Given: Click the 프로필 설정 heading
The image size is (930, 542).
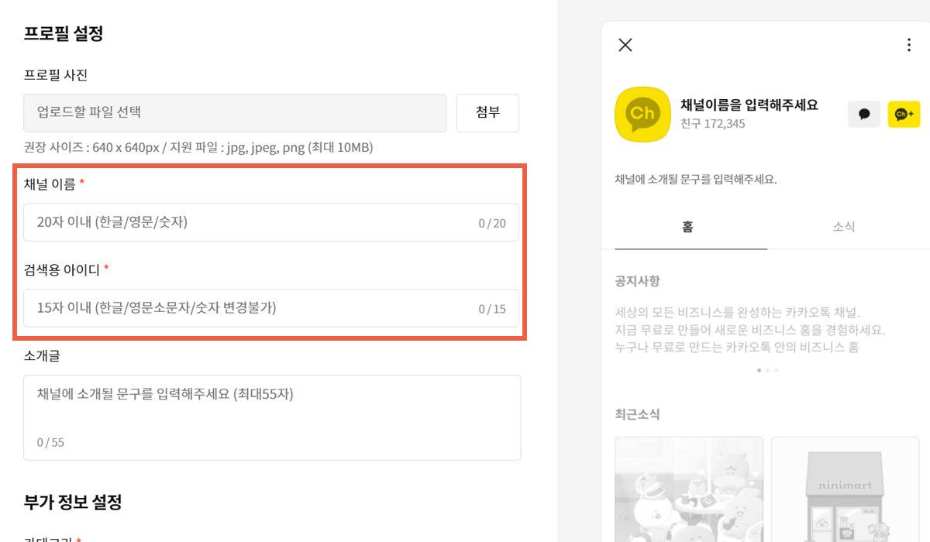Looking at the screenshot, I should [x=64, y=33].
